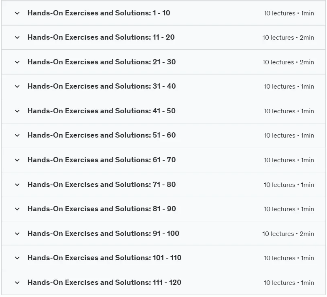
Task: Expand chevron for Exercises 91 - 100
Action: [x=17, y=233]
